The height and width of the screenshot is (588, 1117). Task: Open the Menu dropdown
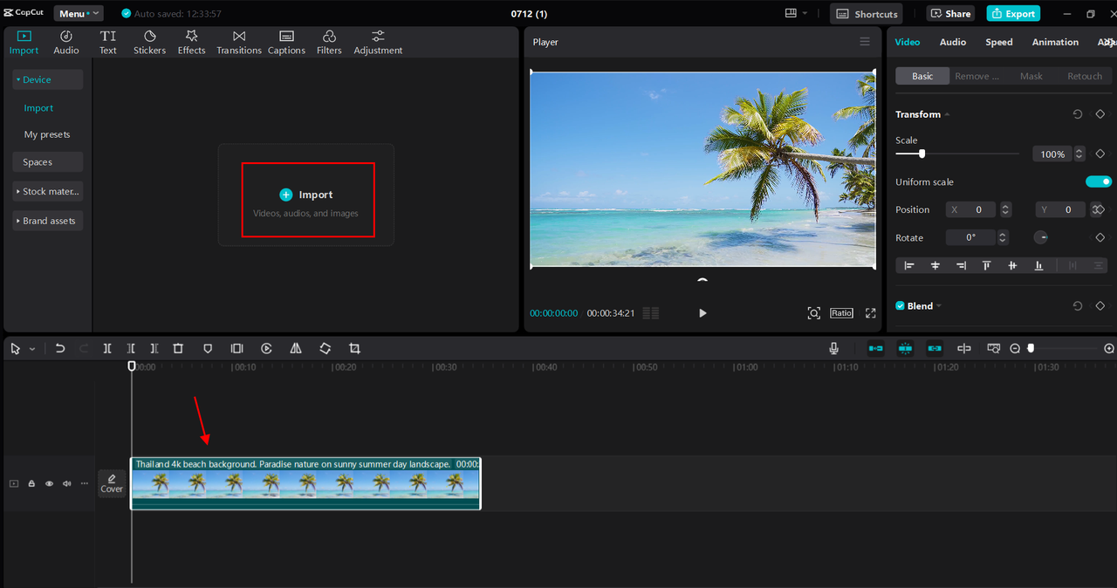point(79,13)
